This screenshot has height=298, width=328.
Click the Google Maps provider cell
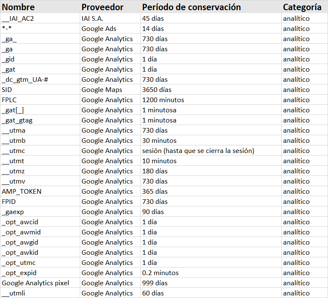[x=101, y=90]
